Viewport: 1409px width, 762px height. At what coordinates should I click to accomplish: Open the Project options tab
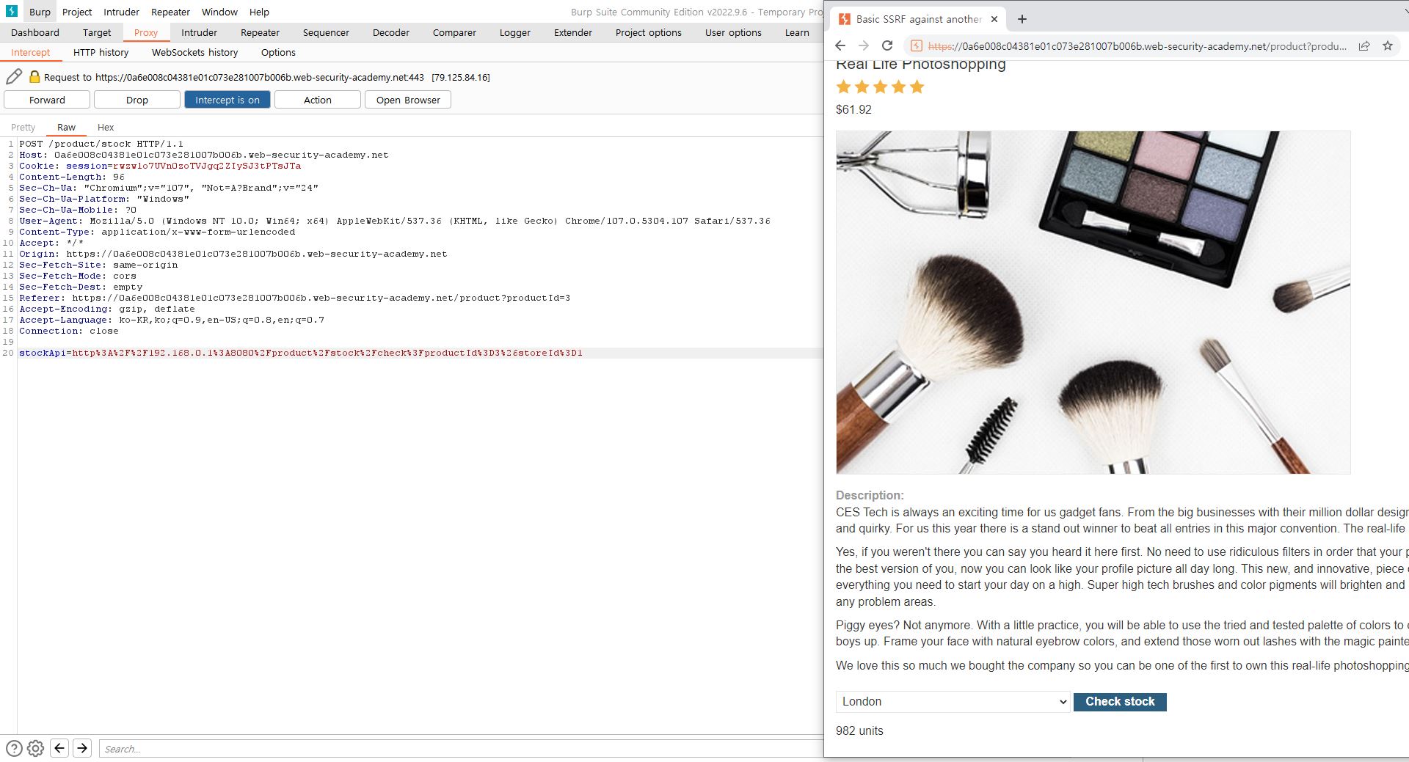point(649,32)
